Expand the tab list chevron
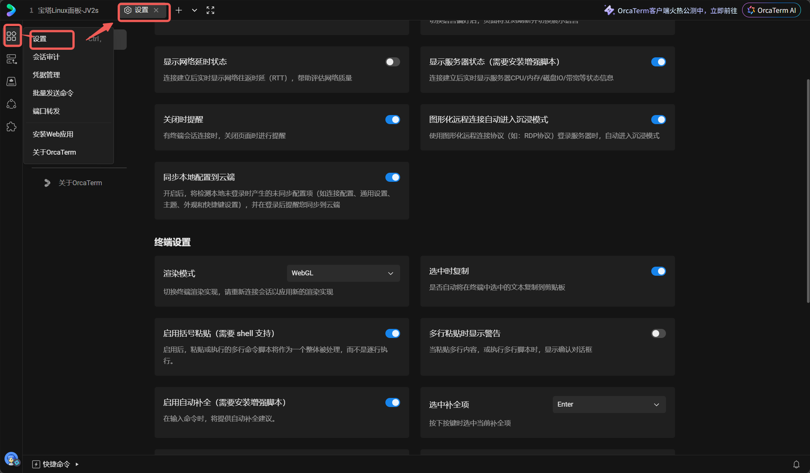The width and height of the screenshot is (810, 473). [195, 11]
